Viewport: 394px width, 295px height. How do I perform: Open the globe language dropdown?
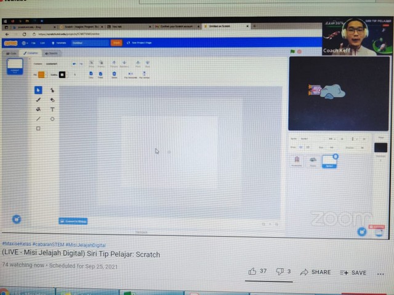coord(25,43)
